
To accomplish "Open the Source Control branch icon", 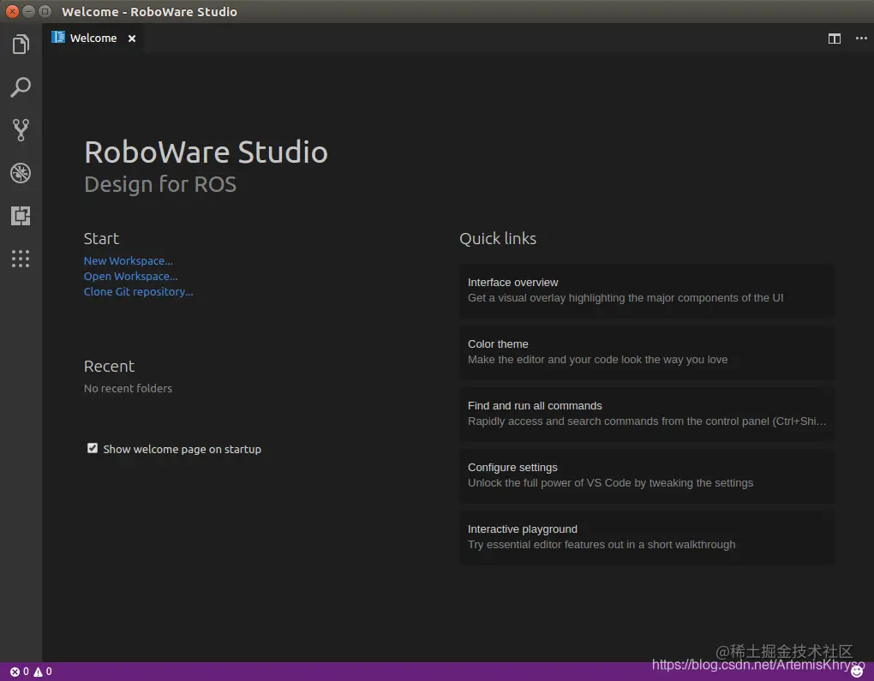I will 21,130.
